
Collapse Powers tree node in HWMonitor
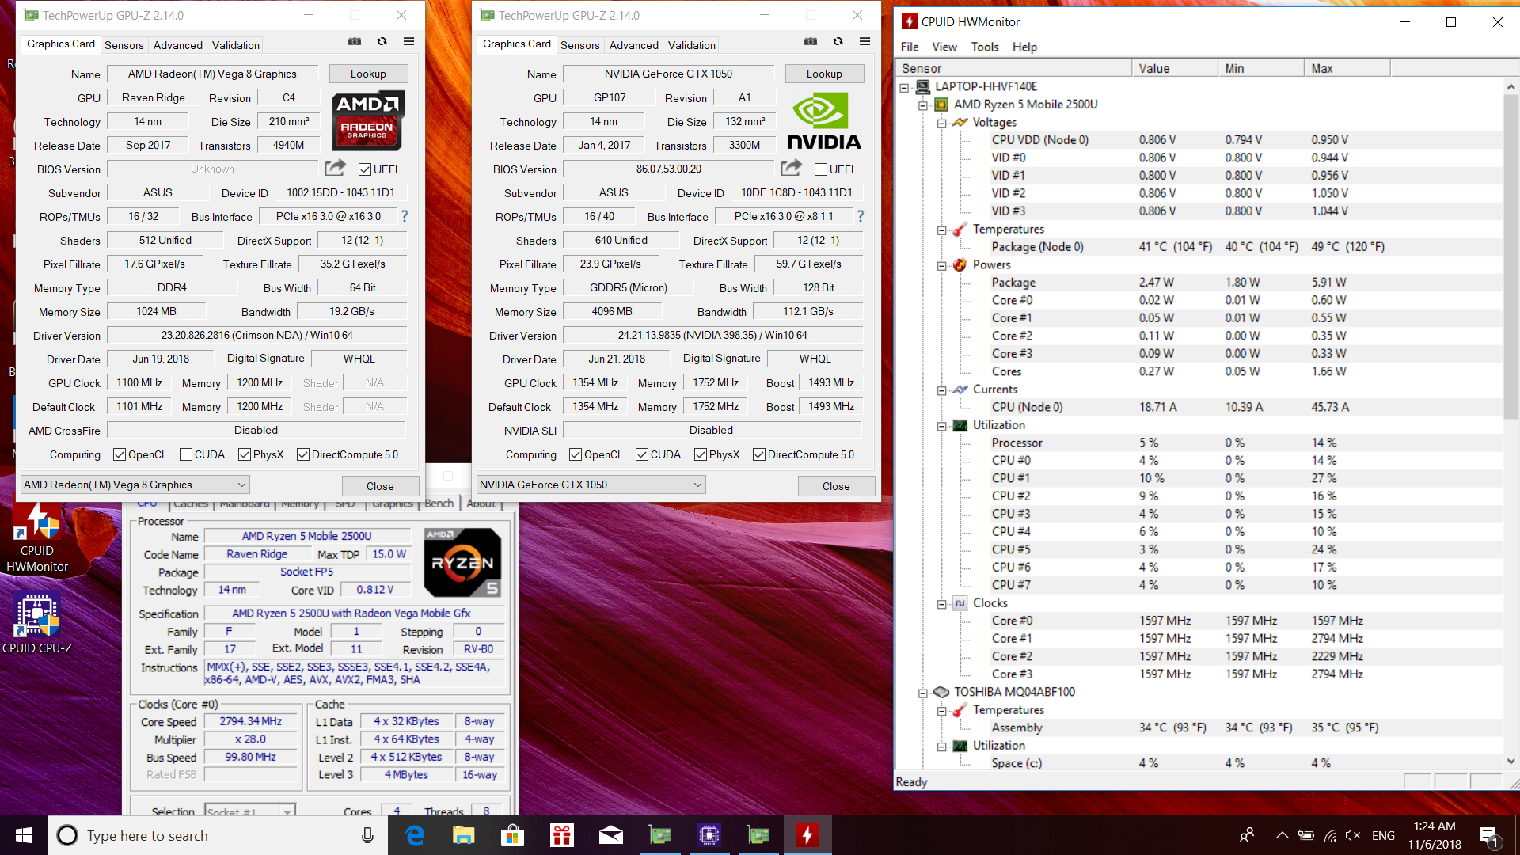click(x=942, y=266)
